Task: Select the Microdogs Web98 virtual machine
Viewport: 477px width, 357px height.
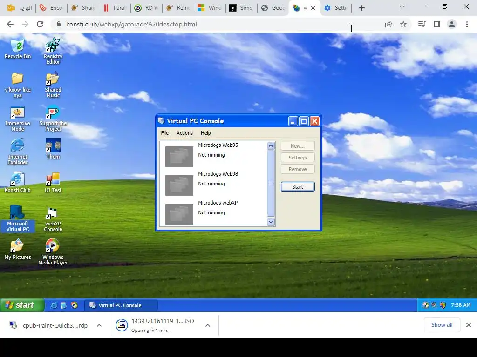Action: click(x=213, y=184)
